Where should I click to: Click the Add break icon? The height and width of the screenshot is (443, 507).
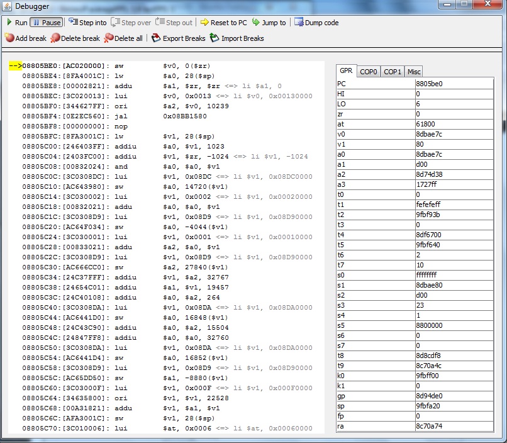point(9,38)
